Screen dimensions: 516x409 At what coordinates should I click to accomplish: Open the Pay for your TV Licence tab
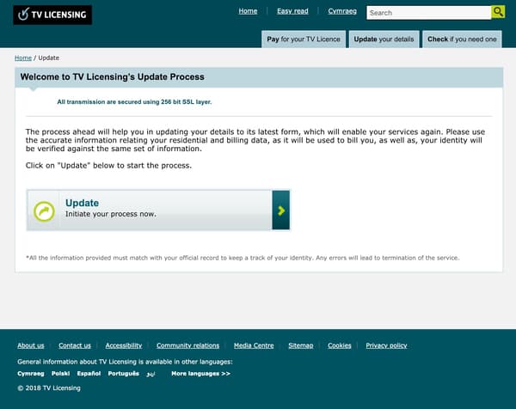[304, 40]
